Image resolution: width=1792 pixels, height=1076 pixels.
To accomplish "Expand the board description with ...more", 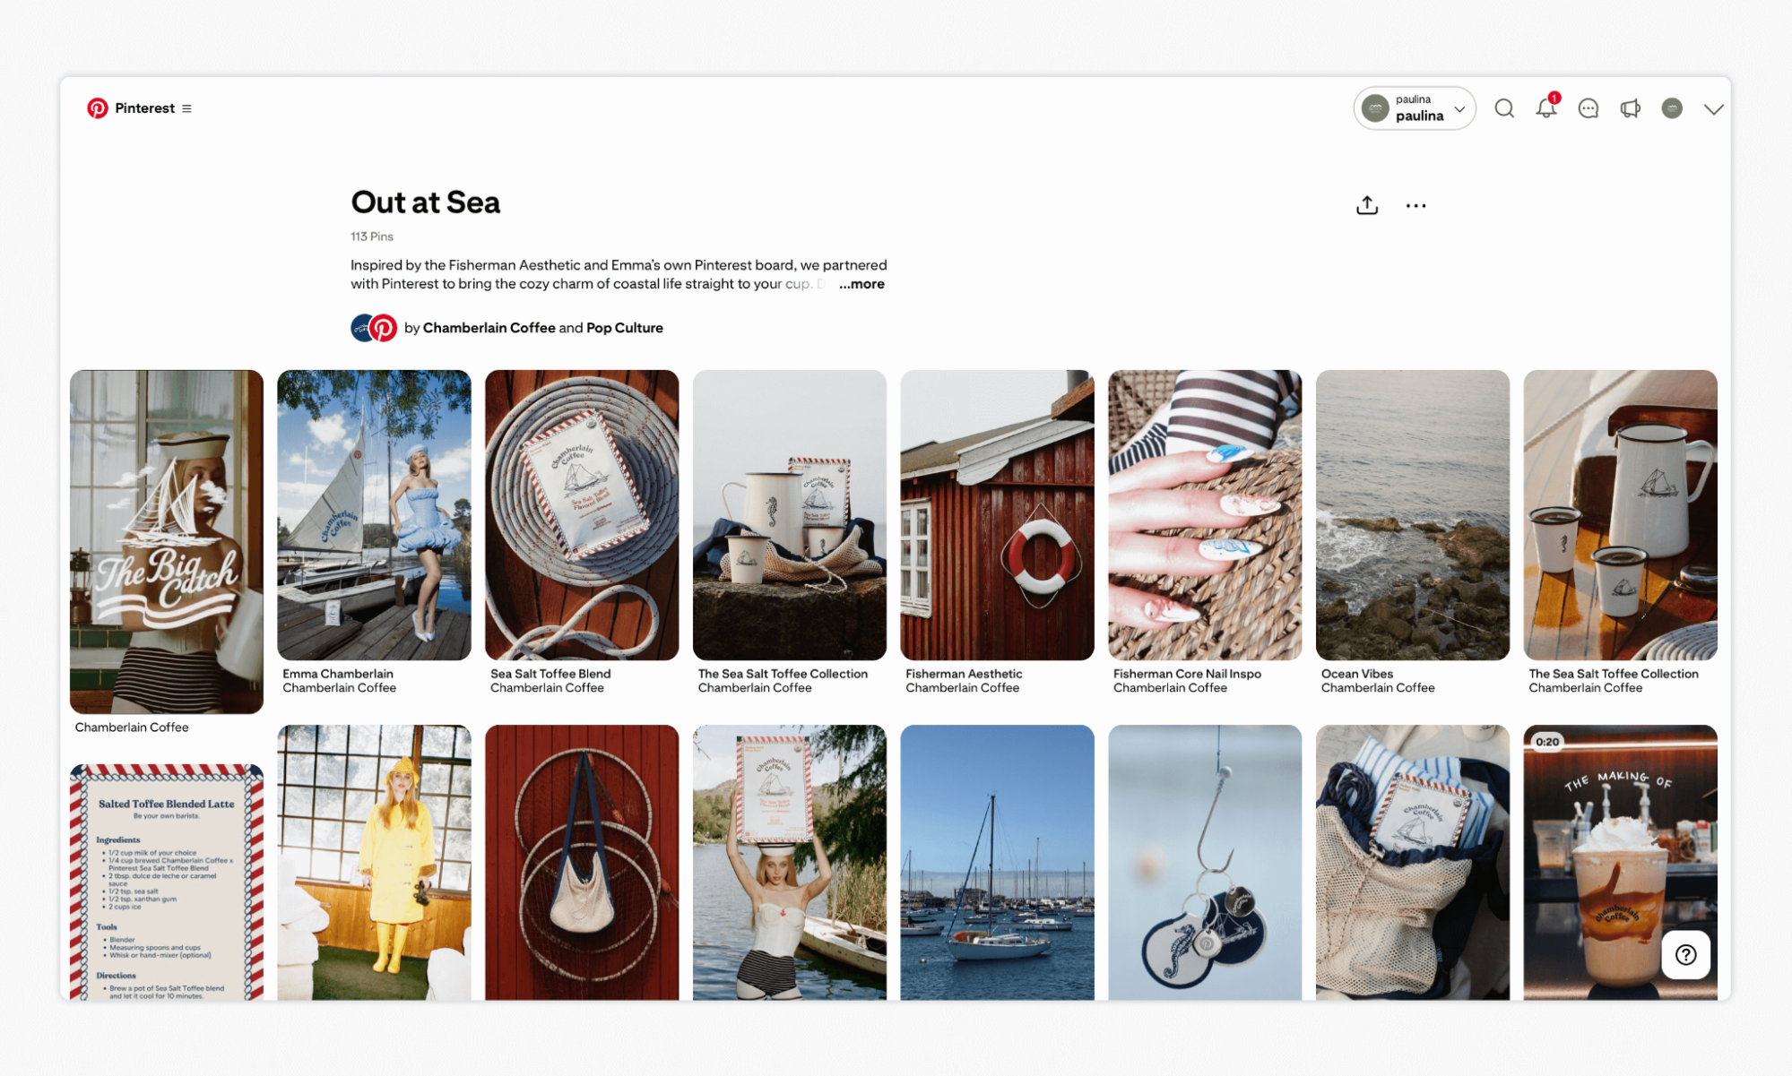I will pos(861,284).
